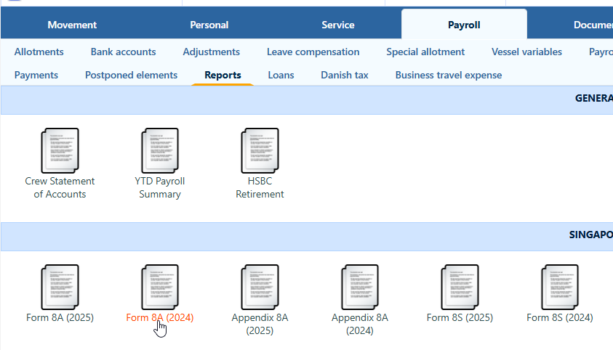Switch to the Service main tab
Viewport: 613px width, 350px height.
pos(338,25)
